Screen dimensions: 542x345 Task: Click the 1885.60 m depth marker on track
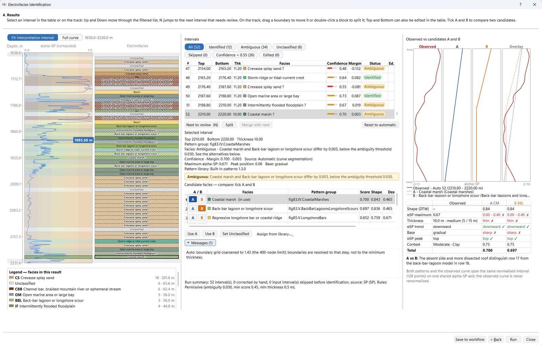tap(83, 140)
